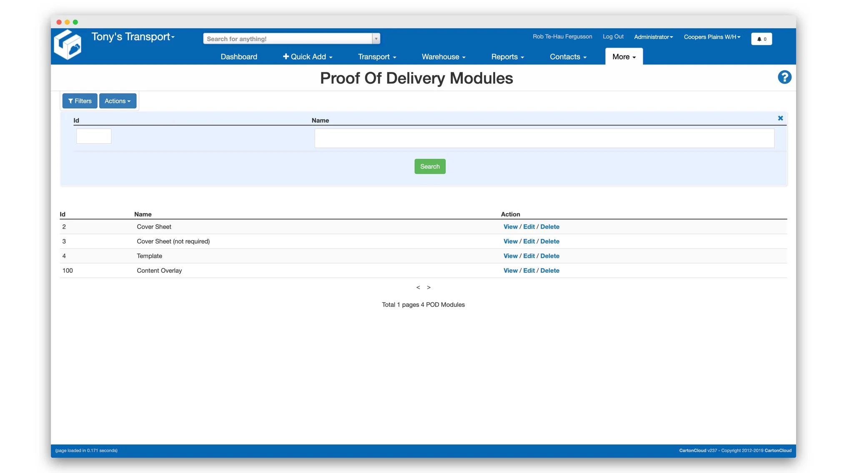Click the Name filter input field
Image resolution: width=847 pixels, height=473 pixels.
544,138
